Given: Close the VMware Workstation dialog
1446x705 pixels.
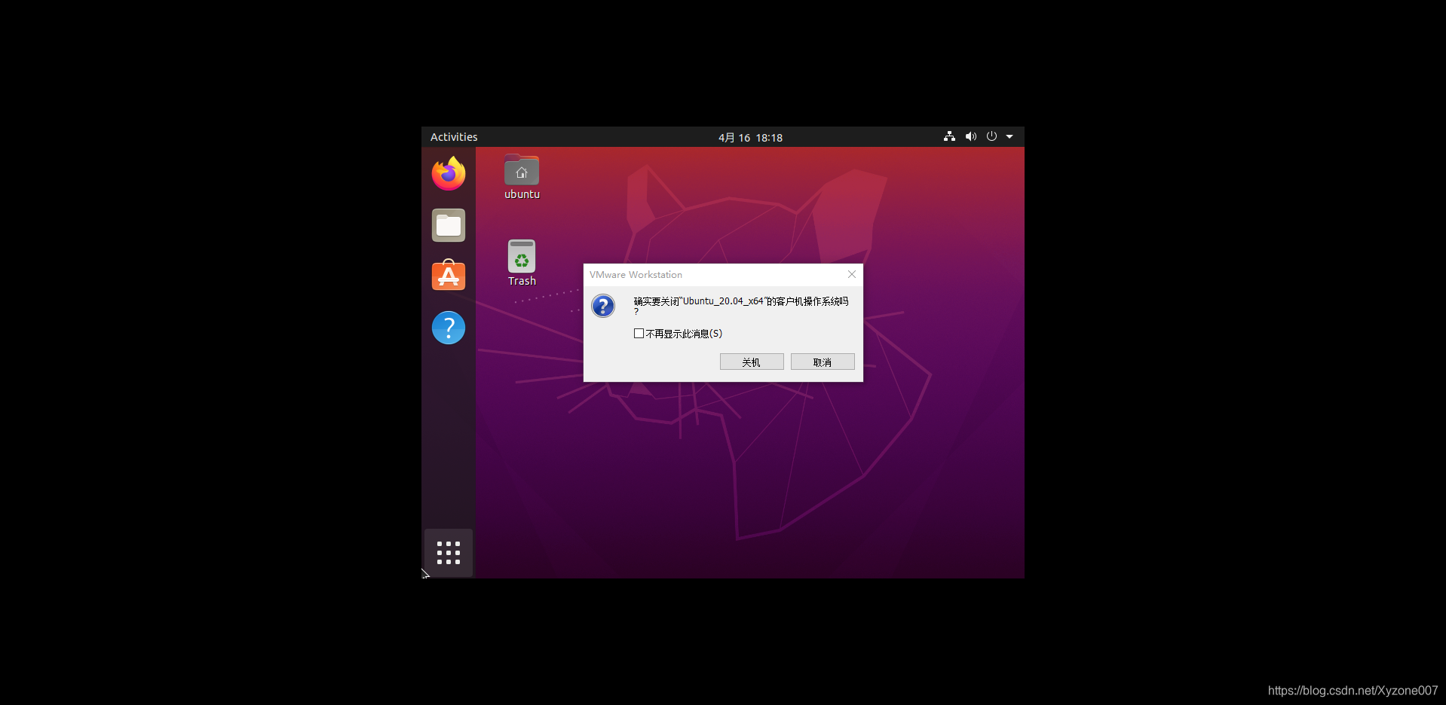Looking at the screenshot, I should (852, 274).
